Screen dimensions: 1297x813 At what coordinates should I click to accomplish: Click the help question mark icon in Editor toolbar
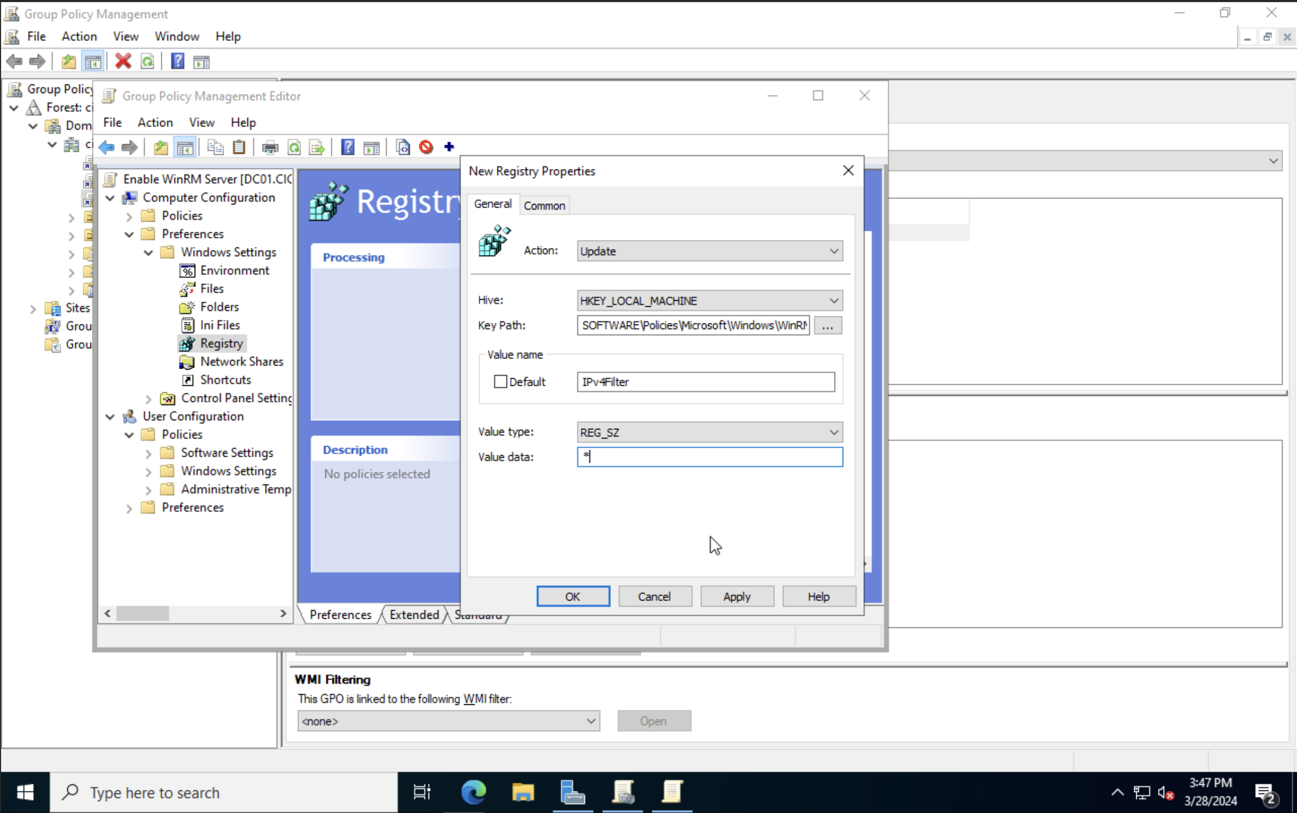click(348, 147)
